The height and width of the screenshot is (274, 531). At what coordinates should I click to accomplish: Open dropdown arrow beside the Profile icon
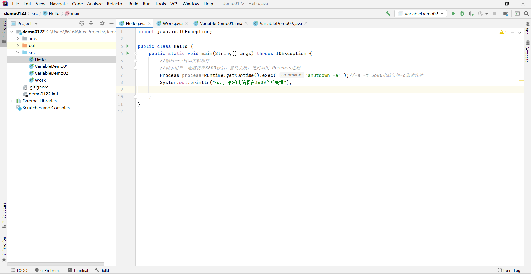pyautogui.click(x=487, y=14)
